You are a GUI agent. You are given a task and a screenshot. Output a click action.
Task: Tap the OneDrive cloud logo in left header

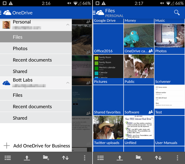click(x=7, y=13)
